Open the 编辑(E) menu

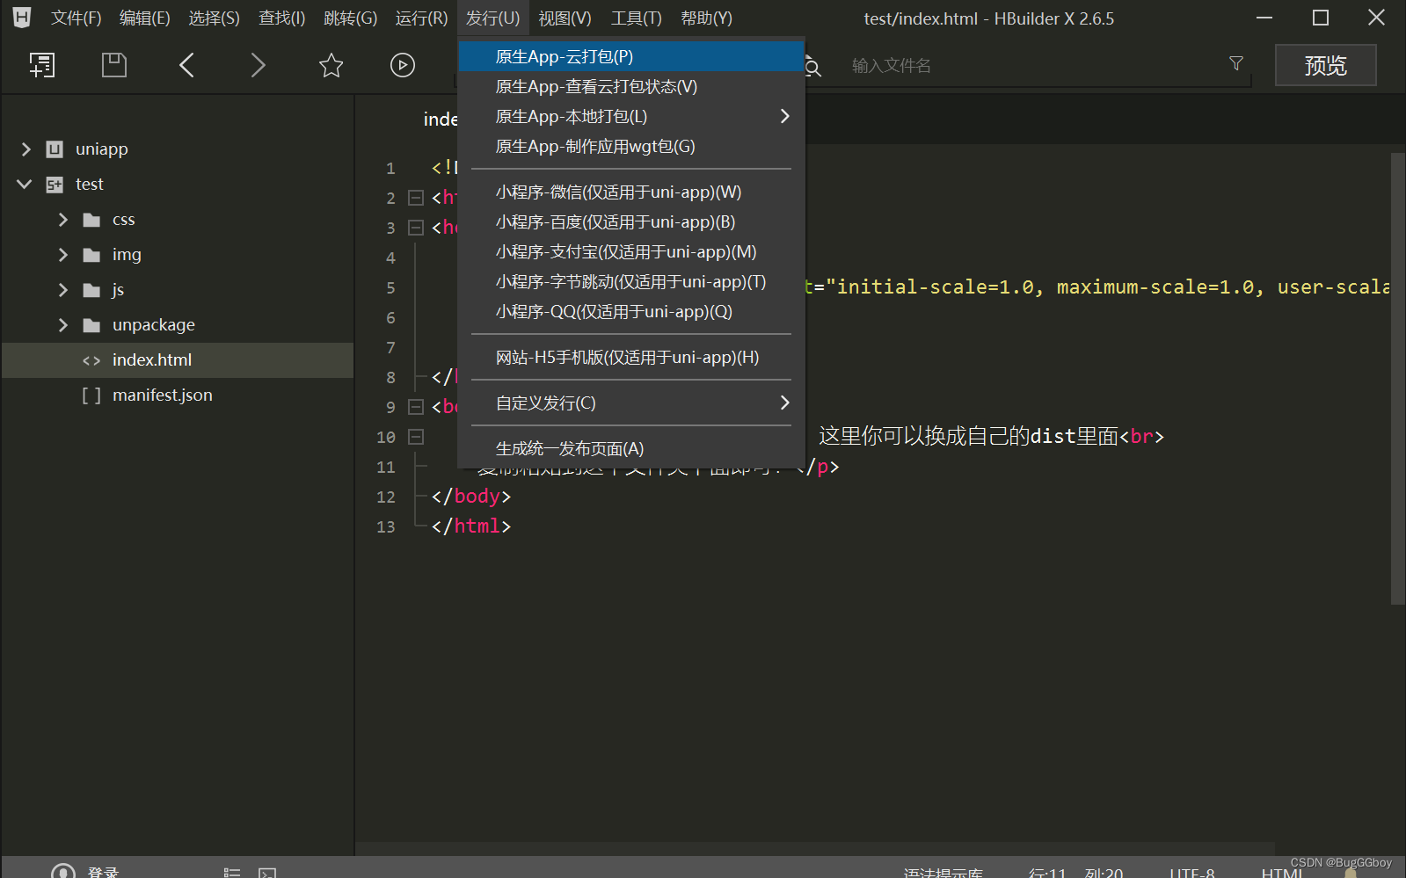point(145,18)
